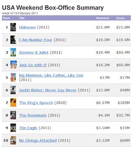Click The Roommate title link
The height and width of the screenshot is (147, 137).
point(33,115)
